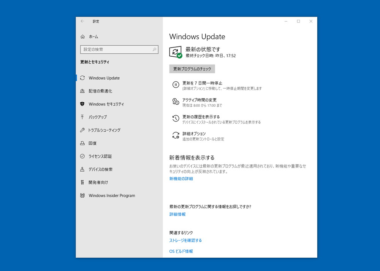Click the ストレージを確認する link
This screenshot has height=271, width=380.
[x=185, y=241]
